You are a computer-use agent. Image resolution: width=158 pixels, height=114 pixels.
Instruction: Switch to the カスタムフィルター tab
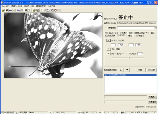tap(112, 33)
